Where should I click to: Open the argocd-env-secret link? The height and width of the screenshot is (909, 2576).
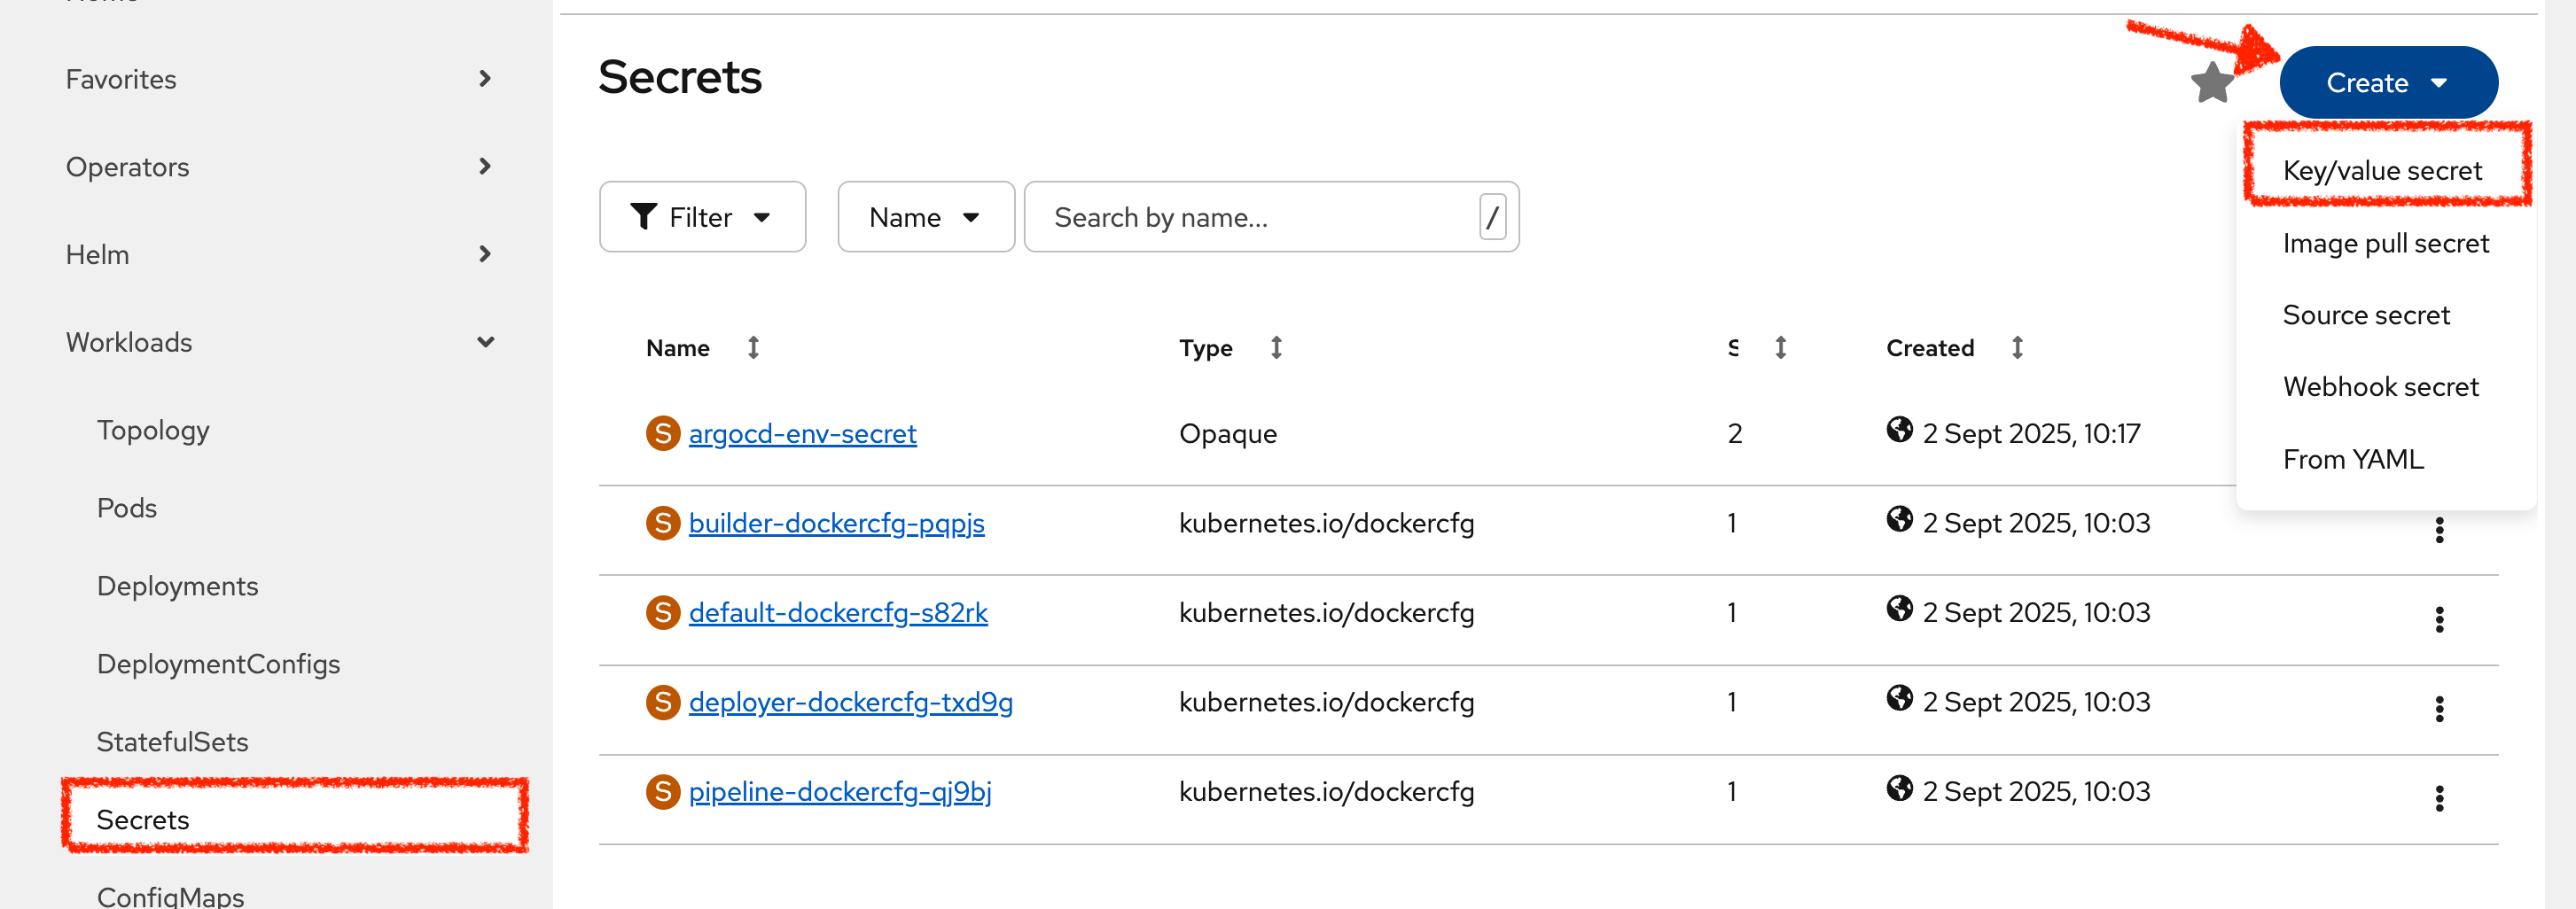802,433
